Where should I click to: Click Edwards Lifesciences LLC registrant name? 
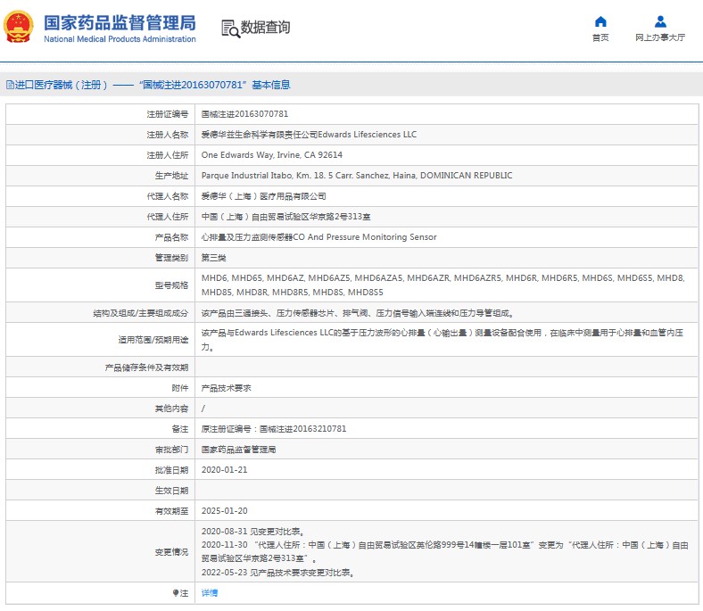(309, 135)
